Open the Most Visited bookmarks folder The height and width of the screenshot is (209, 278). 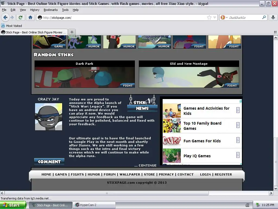coord(12,26)
